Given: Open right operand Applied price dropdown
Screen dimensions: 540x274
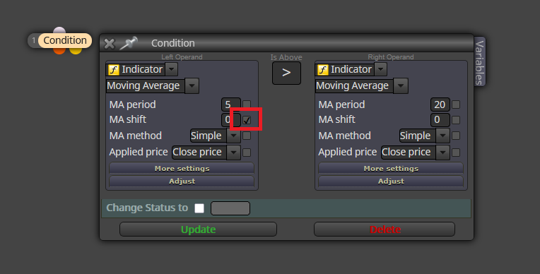Looking at the screenshot, I should 442,152.
